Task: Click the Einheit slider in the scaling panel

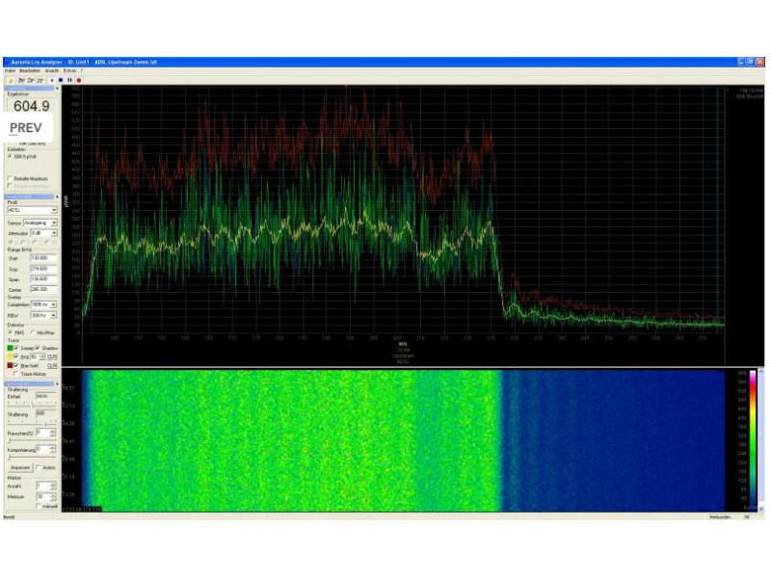Action: tap(33, 404)
